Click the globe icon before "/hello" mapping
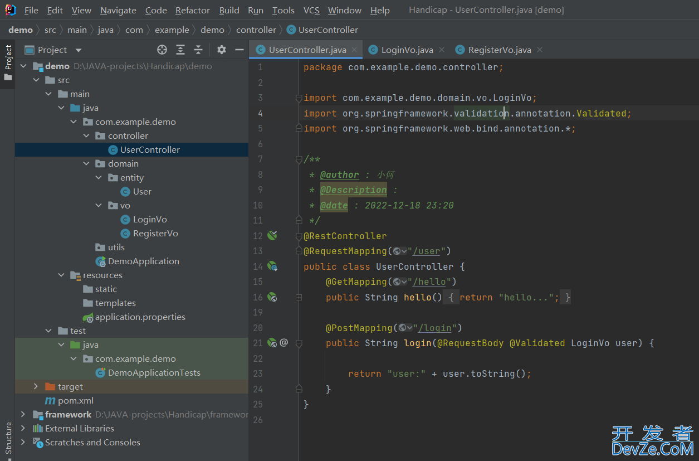699x461 pixels. (x=397, y=282)
